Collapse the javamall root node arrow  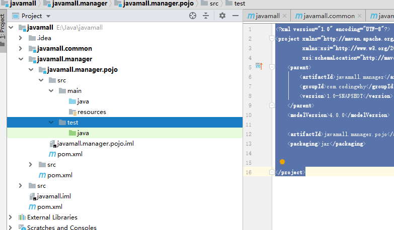pos(11,27)
